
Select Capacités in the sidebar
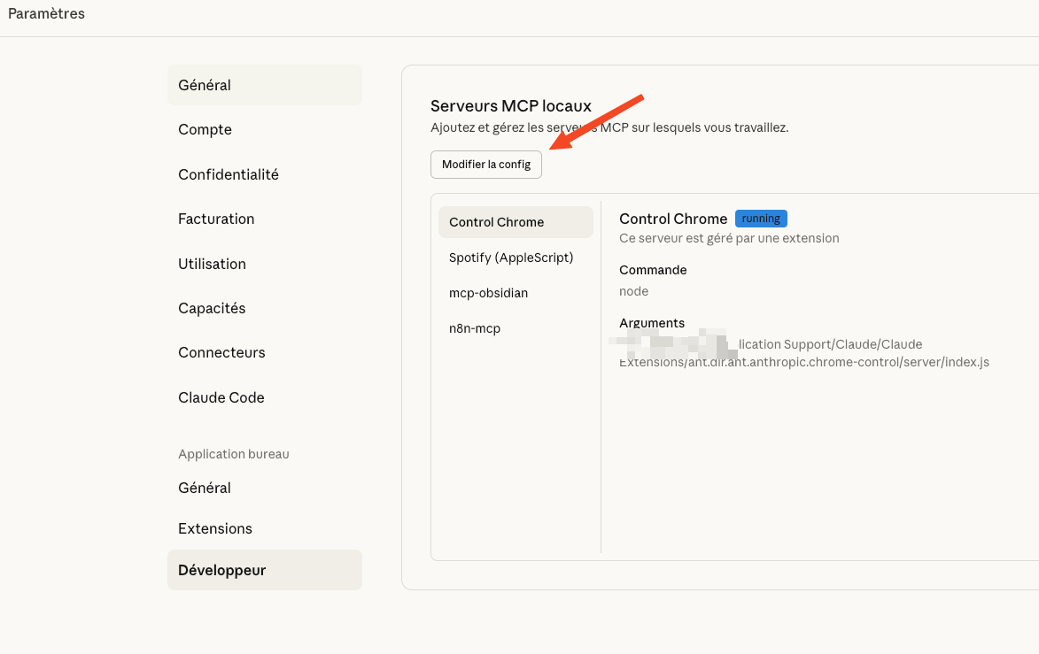(x=212, y=308)
